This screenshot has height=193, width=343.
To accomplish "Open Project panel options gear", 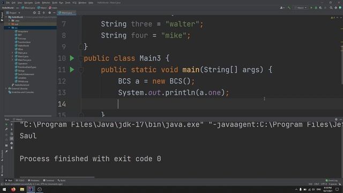I will click(x=50, y=13).
